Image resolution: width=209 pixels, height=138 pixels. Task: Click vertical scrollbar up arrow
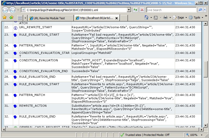[206, 24]
